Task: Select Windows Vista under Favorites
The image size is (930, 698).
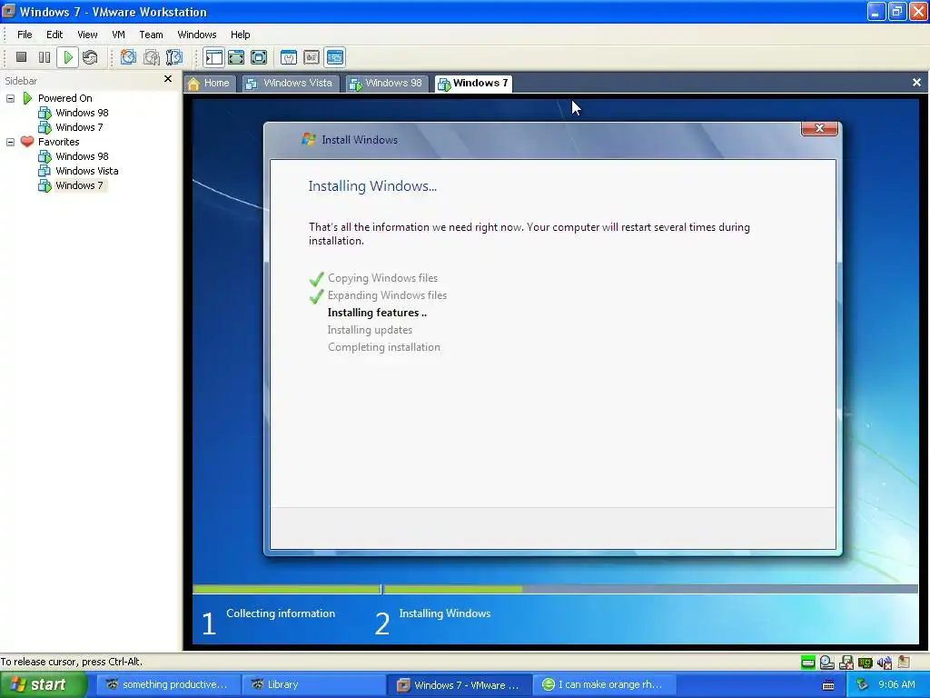Action: [x=86, y=171]
